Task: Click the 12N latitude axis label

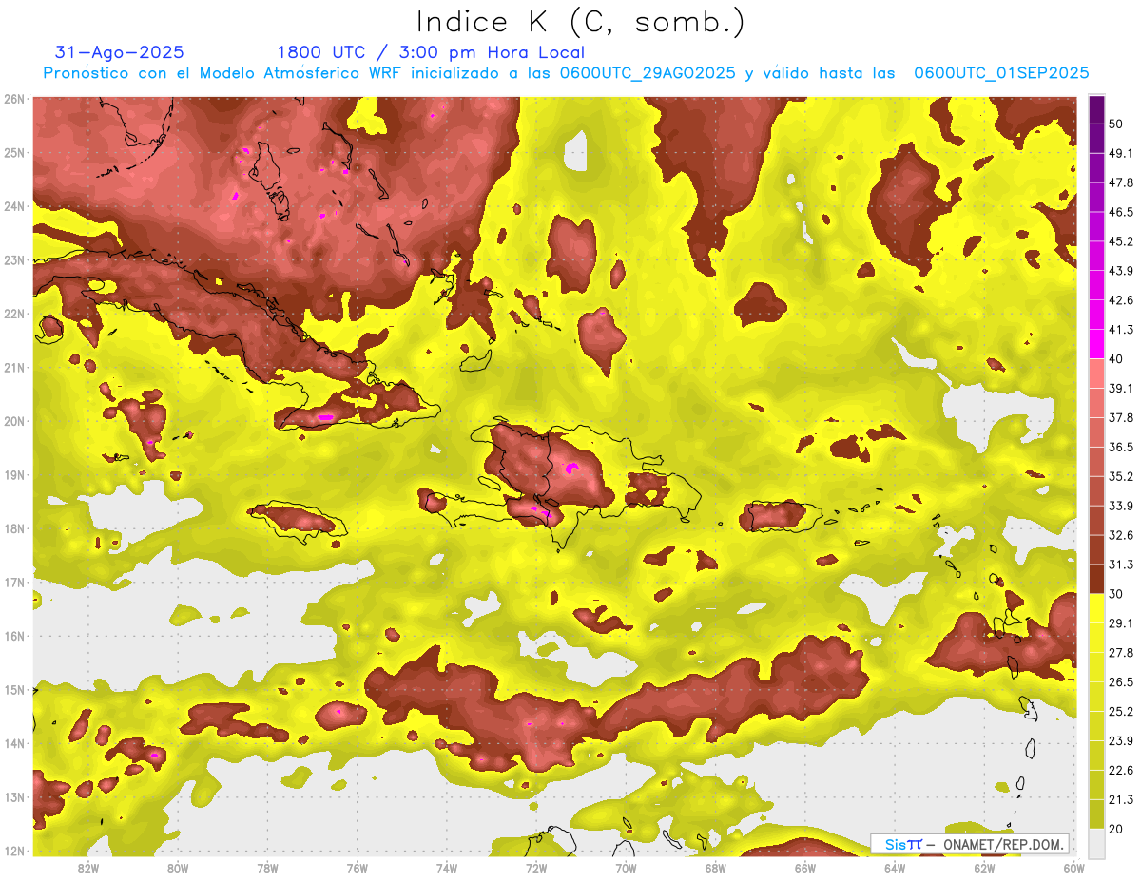Action: coord(13,851)
